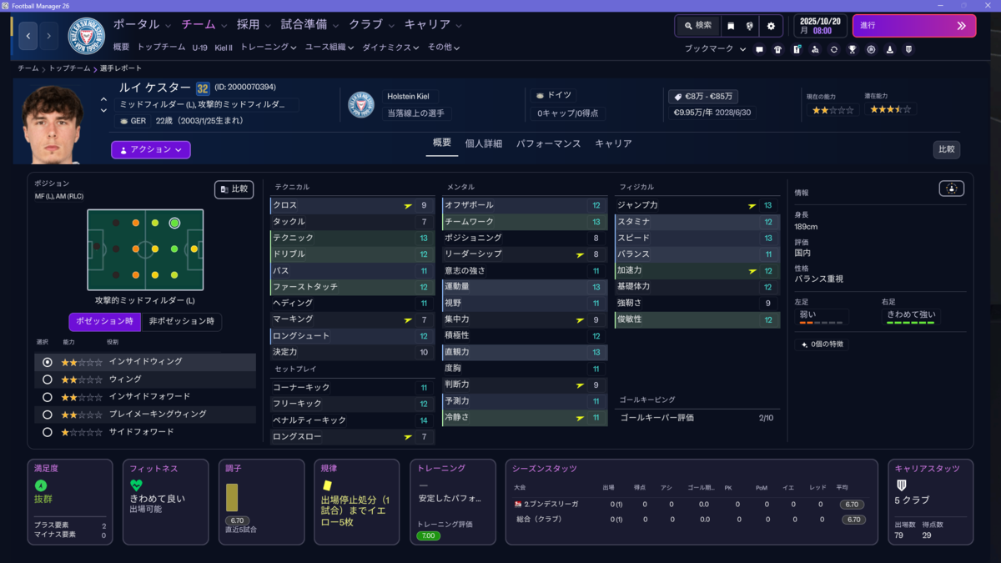Click the 比較 button in header
The image size is (1001, 563).
click(946, 150)
